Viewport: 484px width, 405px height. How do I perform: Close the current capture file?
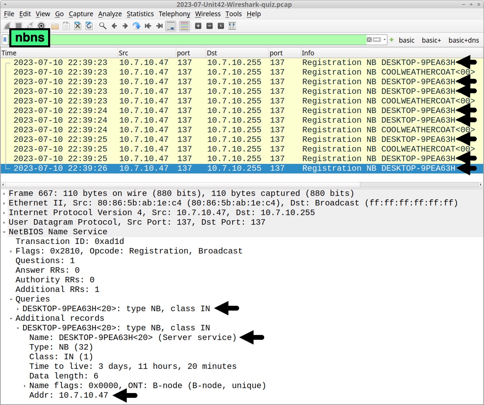click(x=77, y=26)
